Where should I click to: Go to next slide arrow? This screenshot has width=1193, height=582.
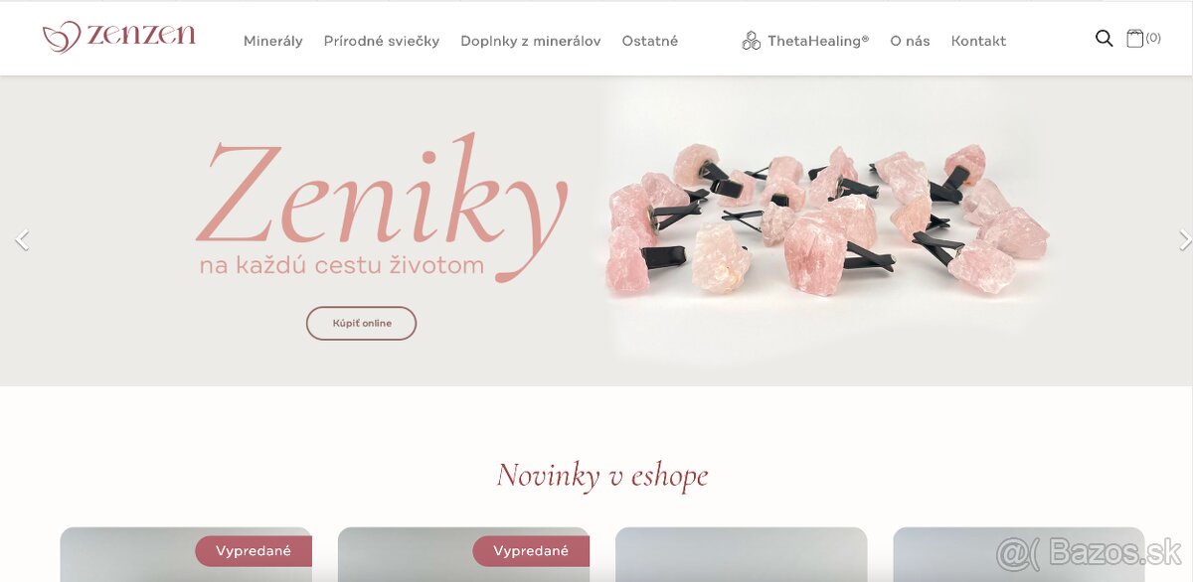[x=1184, y=239]
